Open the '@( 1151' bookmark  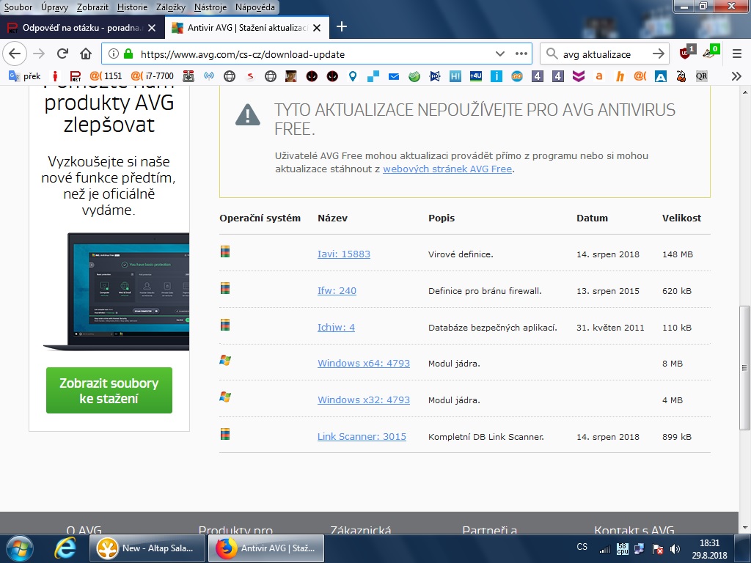point(106,76)
